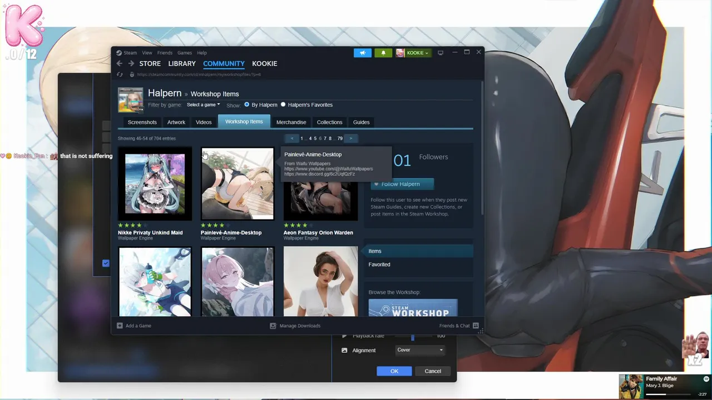Open the Halpern profile name link
Viewport: 712px width, 400px height.
click(165, 93)
